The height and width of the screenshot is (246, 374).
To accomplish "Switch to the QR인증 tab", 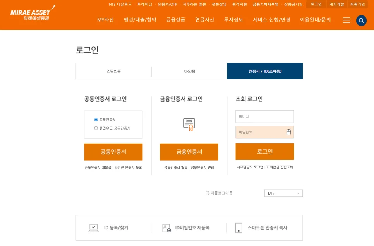I will (x=189, y=71).
